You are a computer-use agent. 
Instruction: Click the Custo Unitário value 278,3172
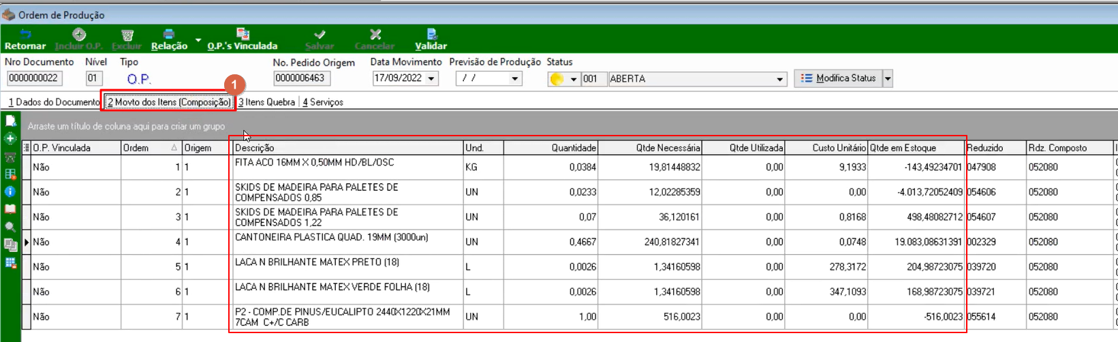pyautogui.click(x=848, y=267)
